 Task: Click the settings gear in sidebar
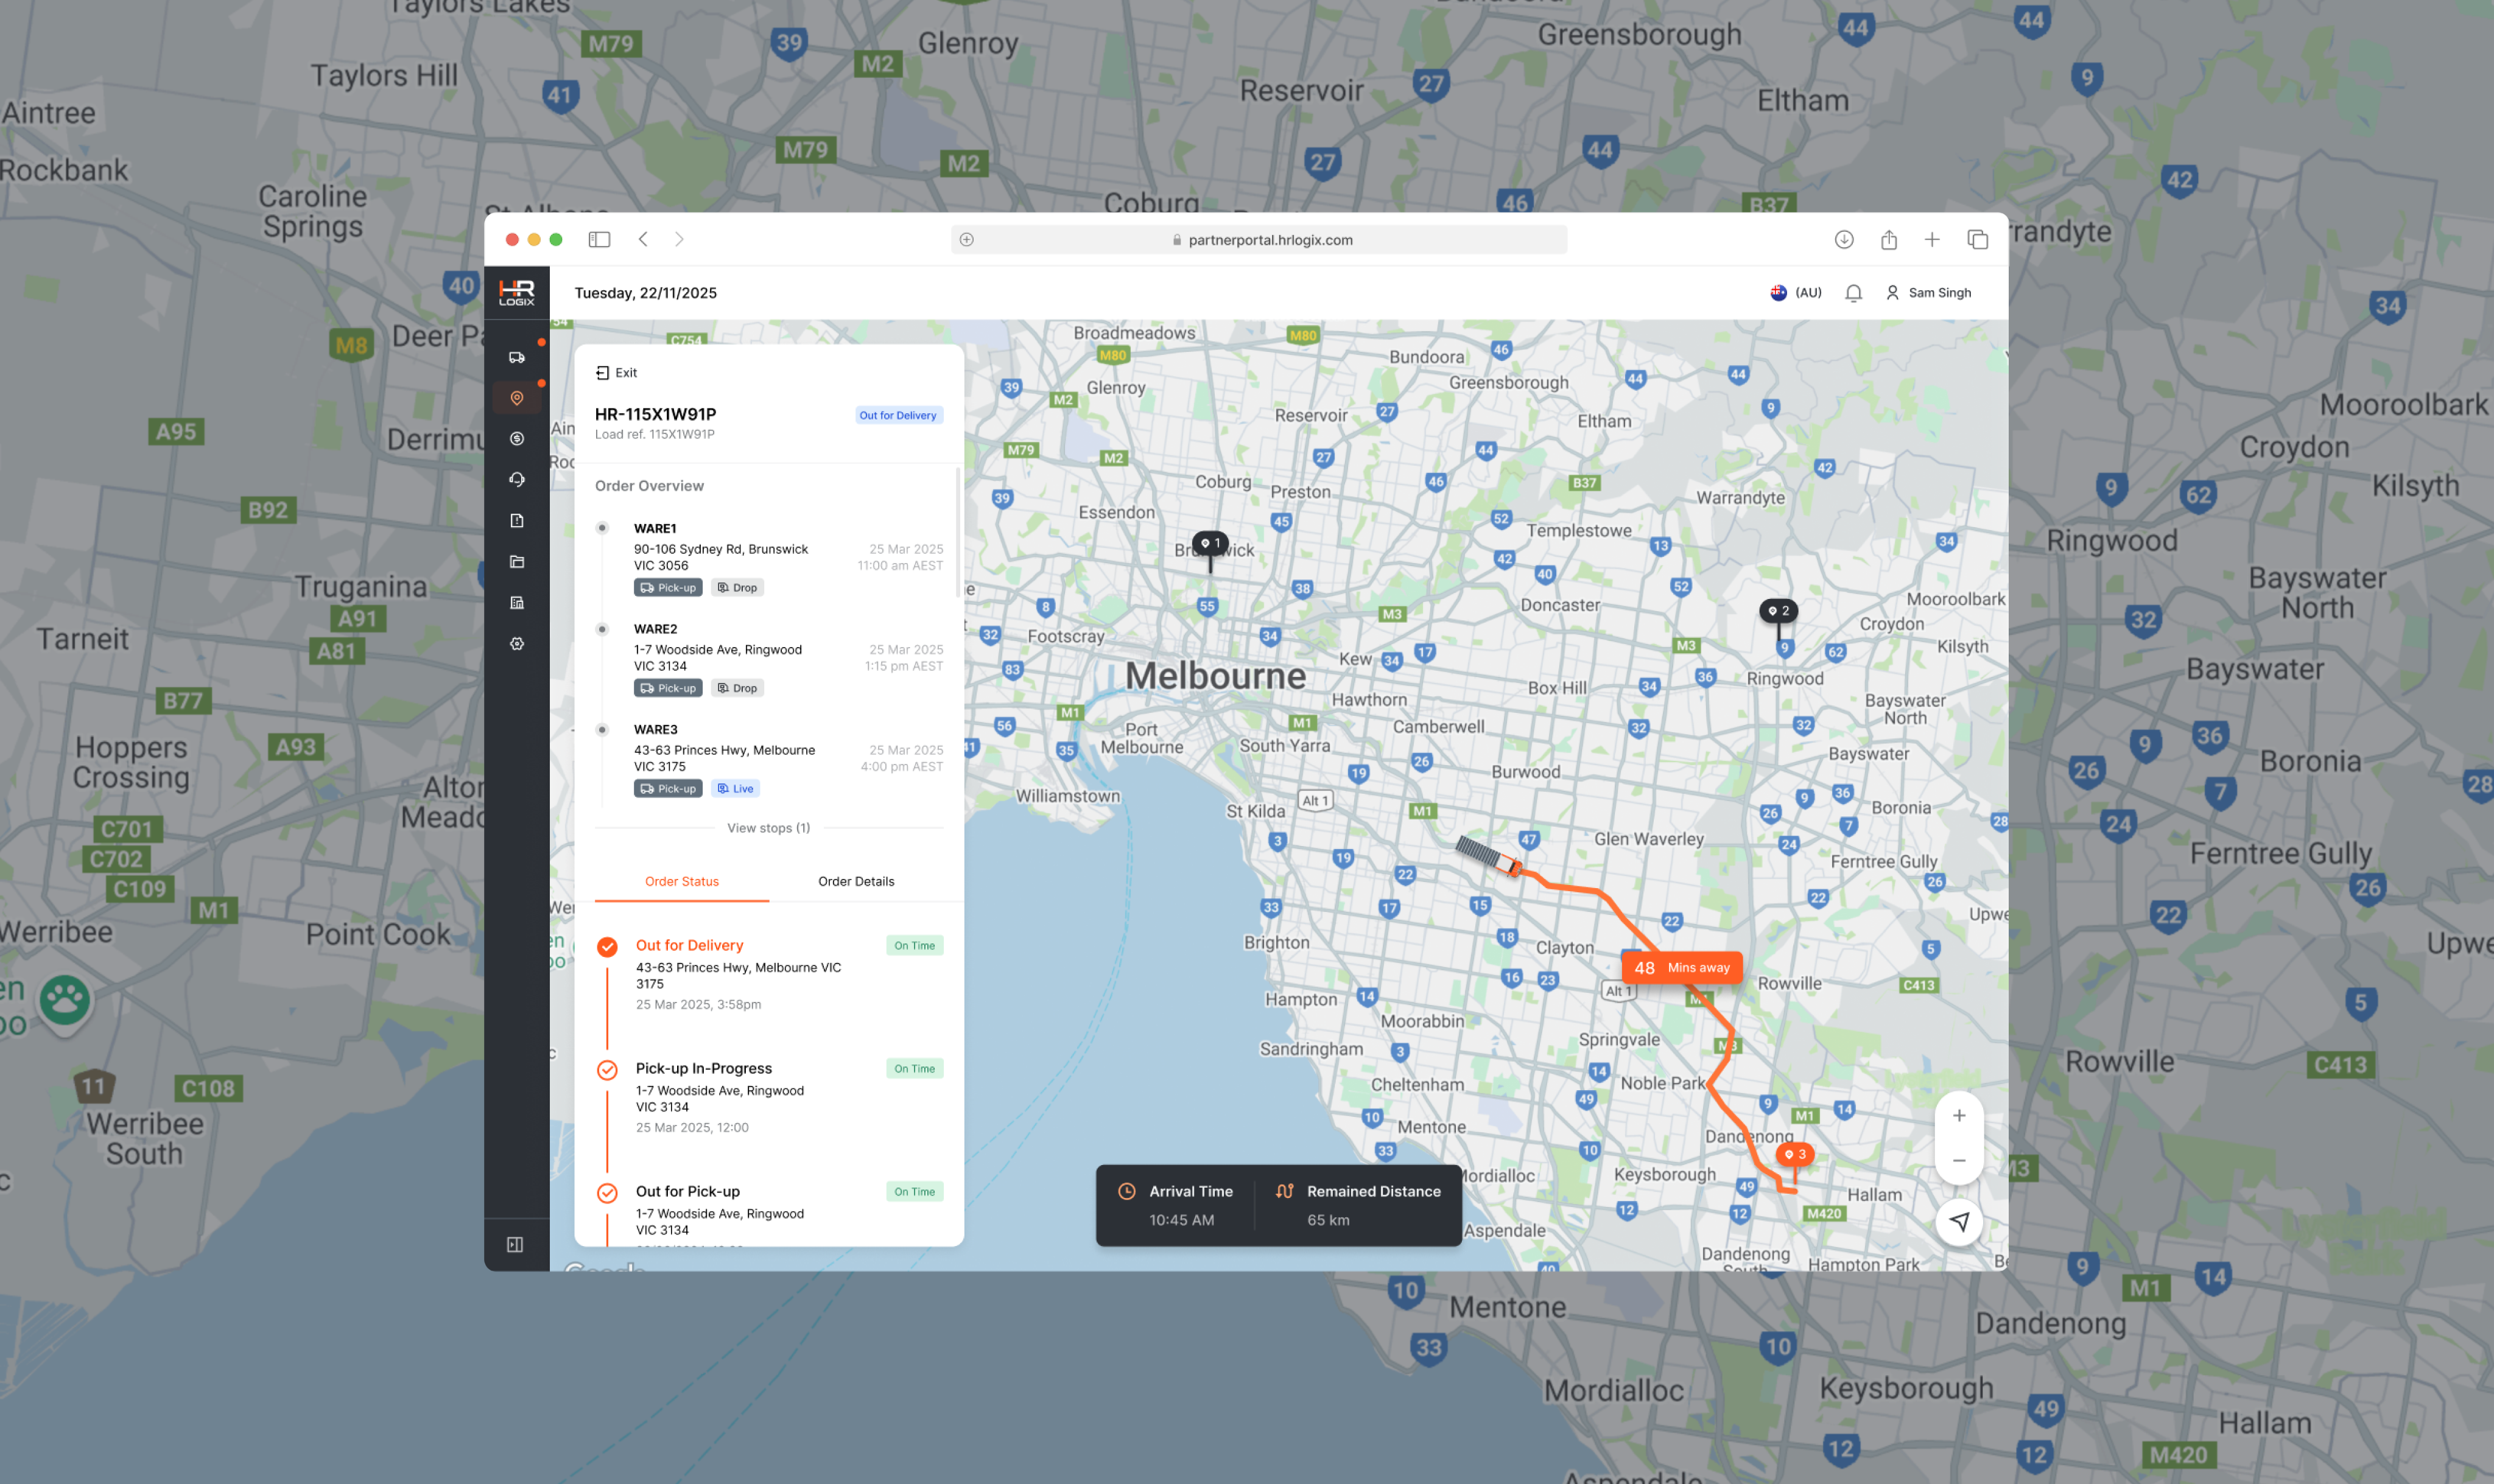coord(517,644)
